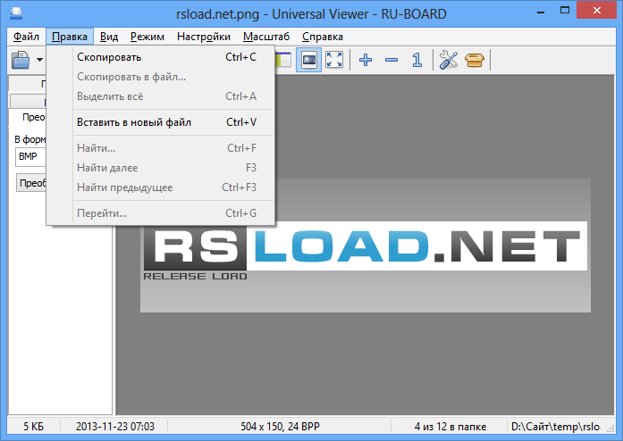Toggle the image view mode icon
Screen dimensions: 623x441
click(x=308, y=61)
